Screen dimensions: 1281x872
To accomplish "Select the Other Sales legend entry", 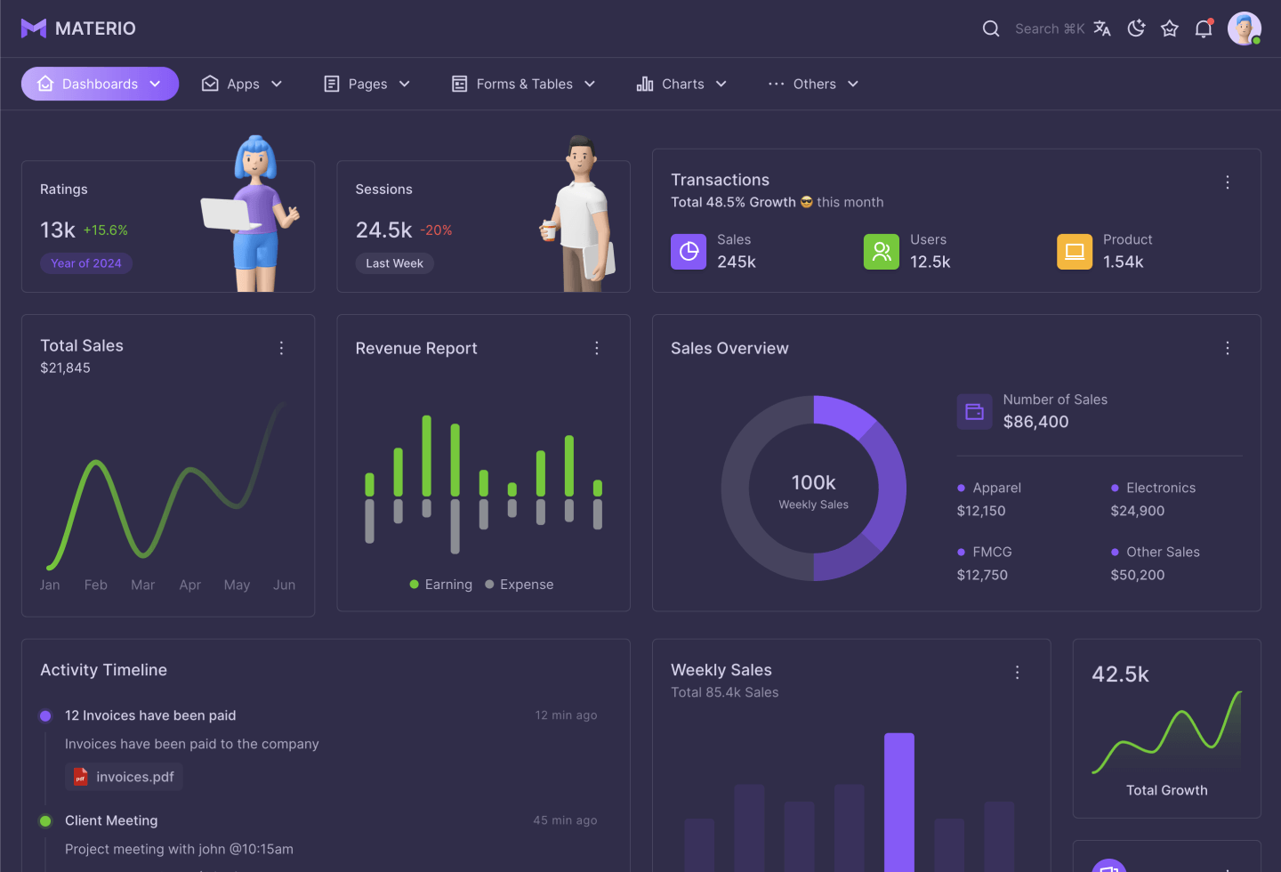I will pos(1156,552).
